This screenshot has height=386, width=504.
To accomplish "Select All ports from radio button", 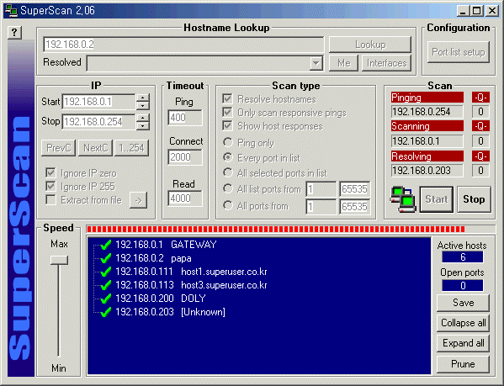I will coord(227,205).
